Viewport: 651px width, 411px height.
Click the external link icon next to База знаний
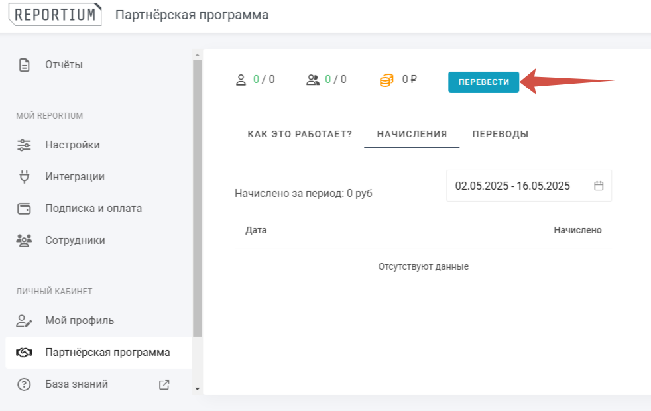click(164, 384)
